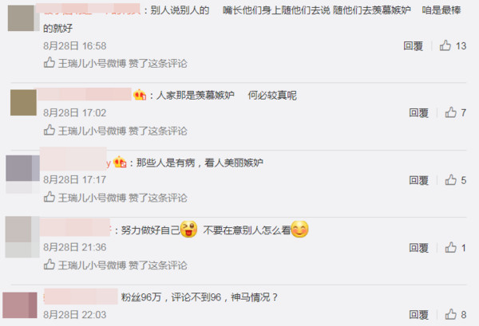Open 王瑞儿小号微博 link under 16:58 comment
This screenshot has width=479, height=326.
[92, 64]
